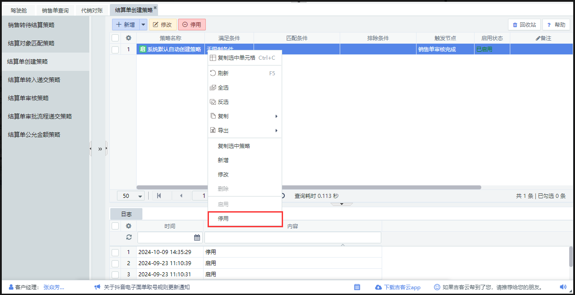
Task: Click the speaker icon in the bottom status bar
Action: click(x=563, y=287)
